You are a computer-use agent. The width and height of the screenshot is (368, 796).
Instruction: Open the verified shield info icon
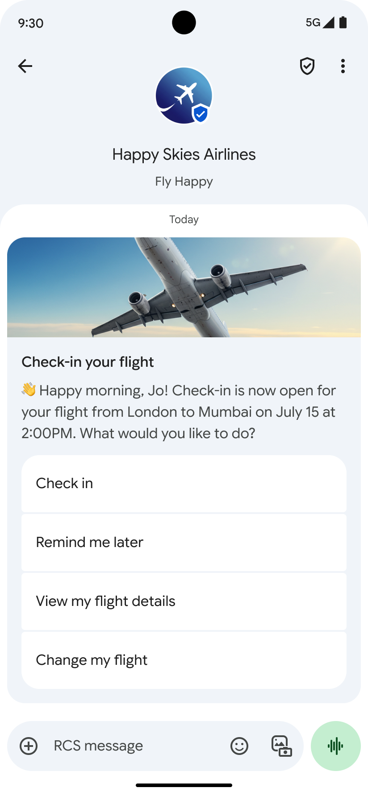tap(307, 66)
